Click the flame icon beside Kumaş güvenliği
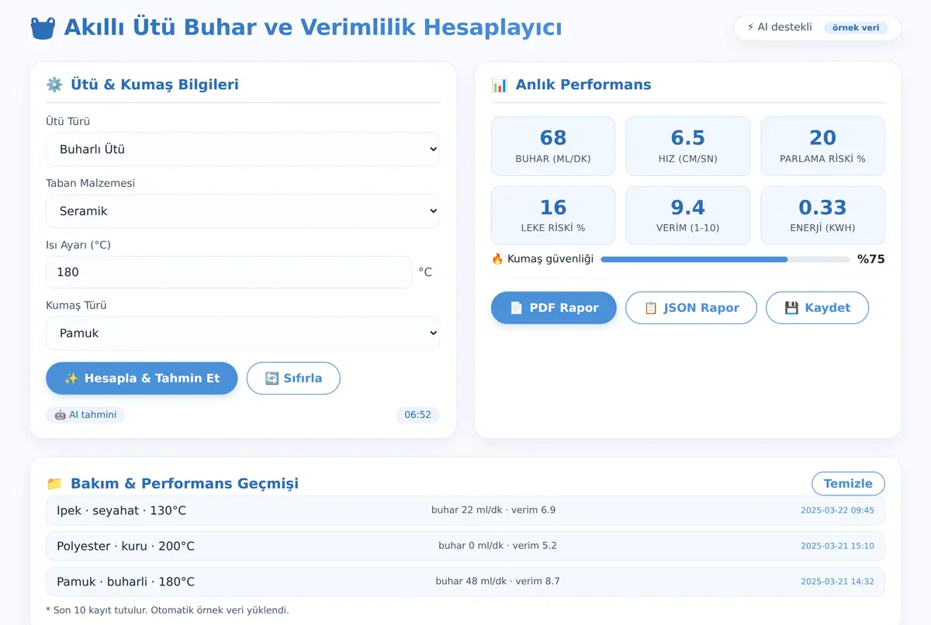 tap(497, 259)
